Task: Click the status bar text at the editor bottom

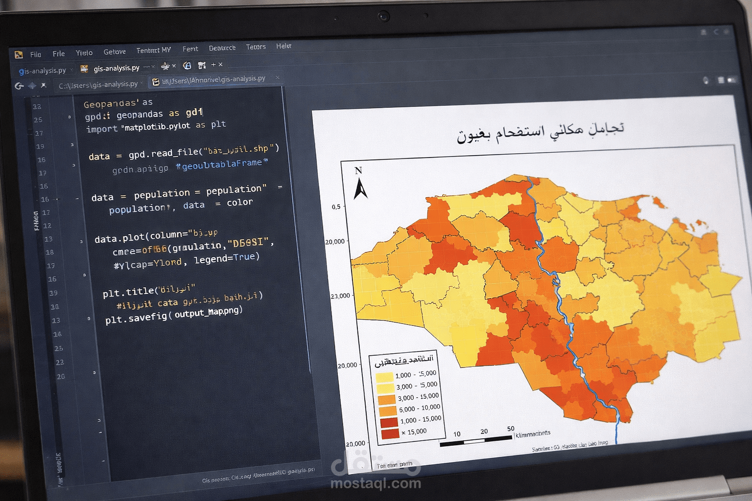Action: [258, 475]
